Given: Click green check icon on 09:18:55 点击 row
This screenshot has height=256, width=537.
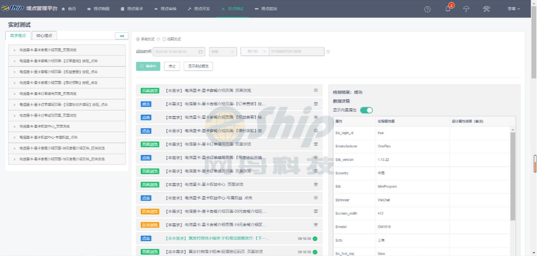Looking at the screenshot, I should [315, 239].
